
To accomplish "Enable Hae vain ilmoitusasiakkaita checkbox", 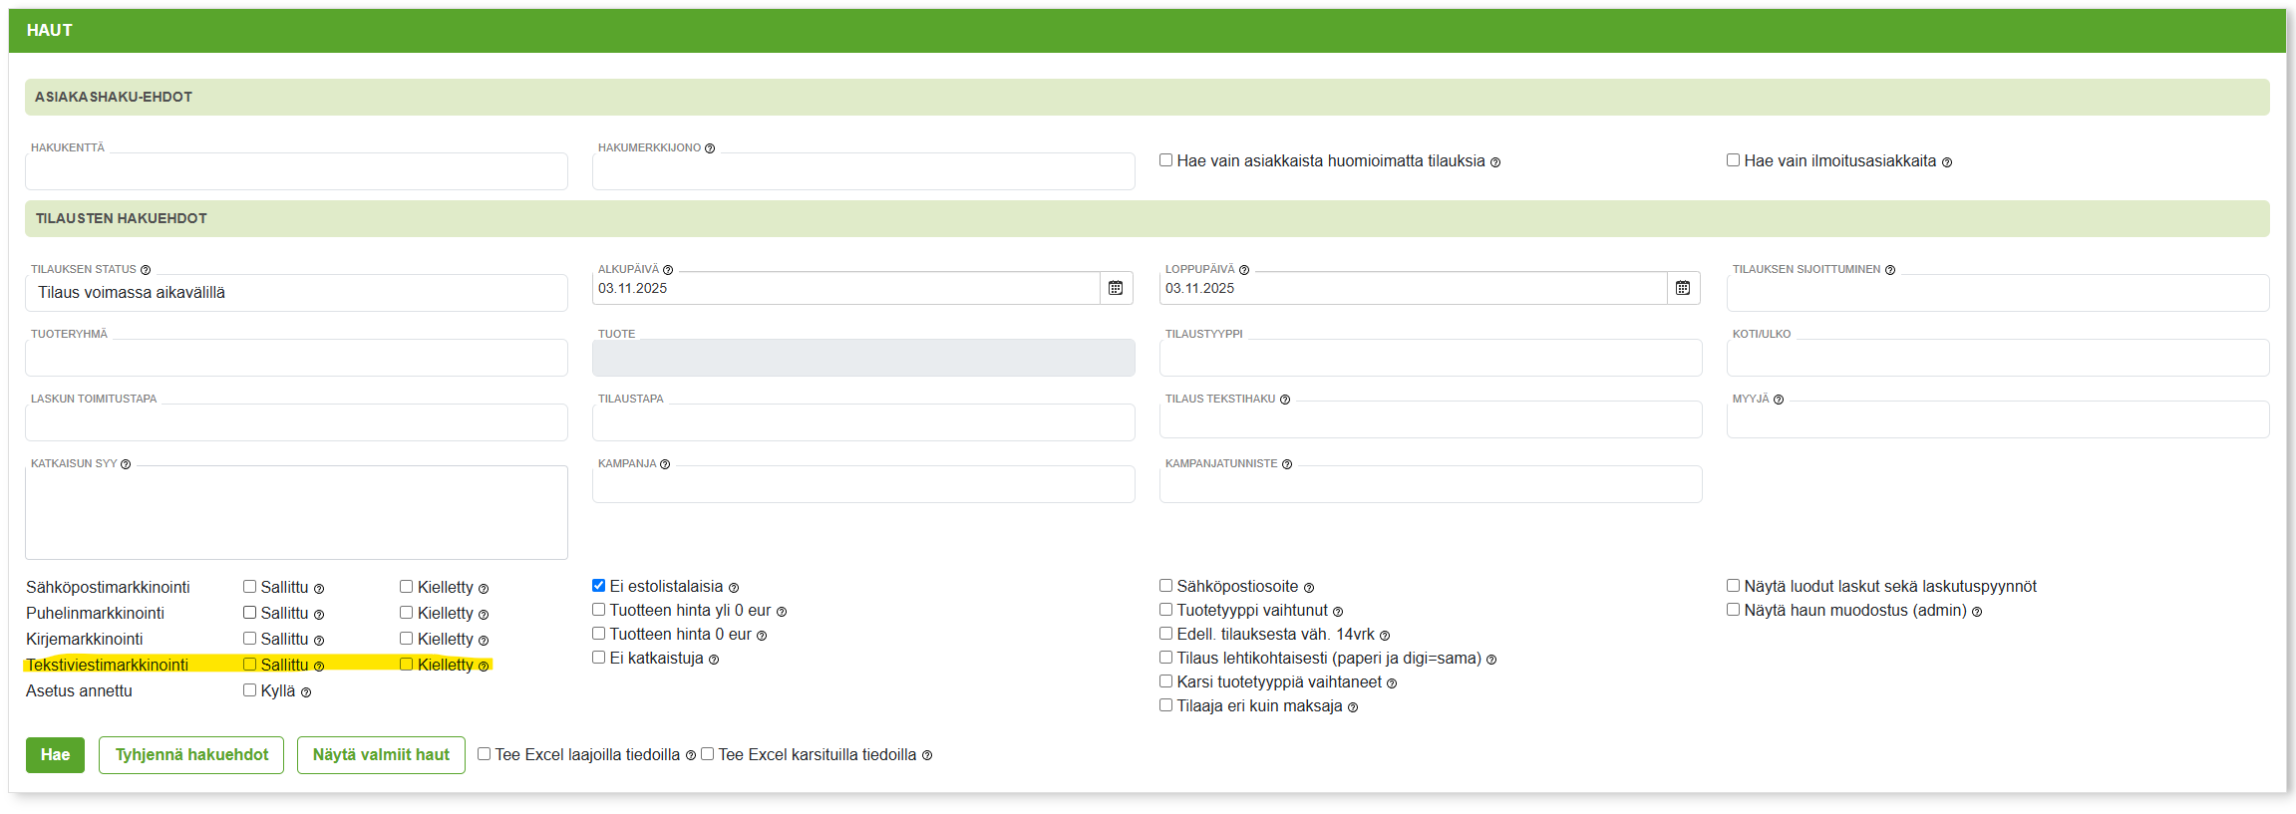I will pyautogui.click(x=1733, y=160).
